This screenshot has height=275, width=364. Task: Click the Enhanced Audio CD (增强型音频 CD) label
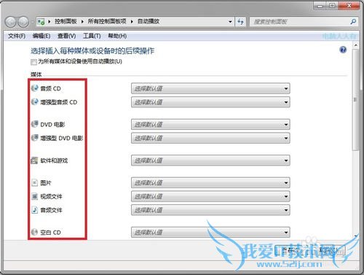59,102
